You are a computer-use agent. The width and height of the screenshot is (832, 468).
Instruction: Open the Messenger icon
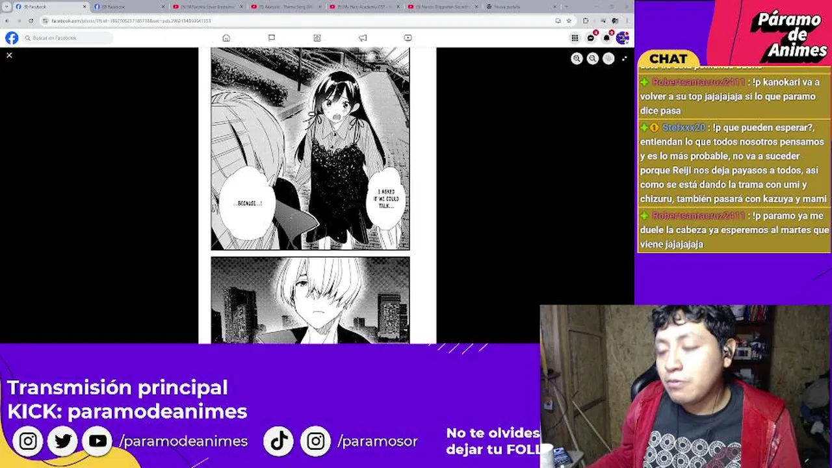pos(591,38)
